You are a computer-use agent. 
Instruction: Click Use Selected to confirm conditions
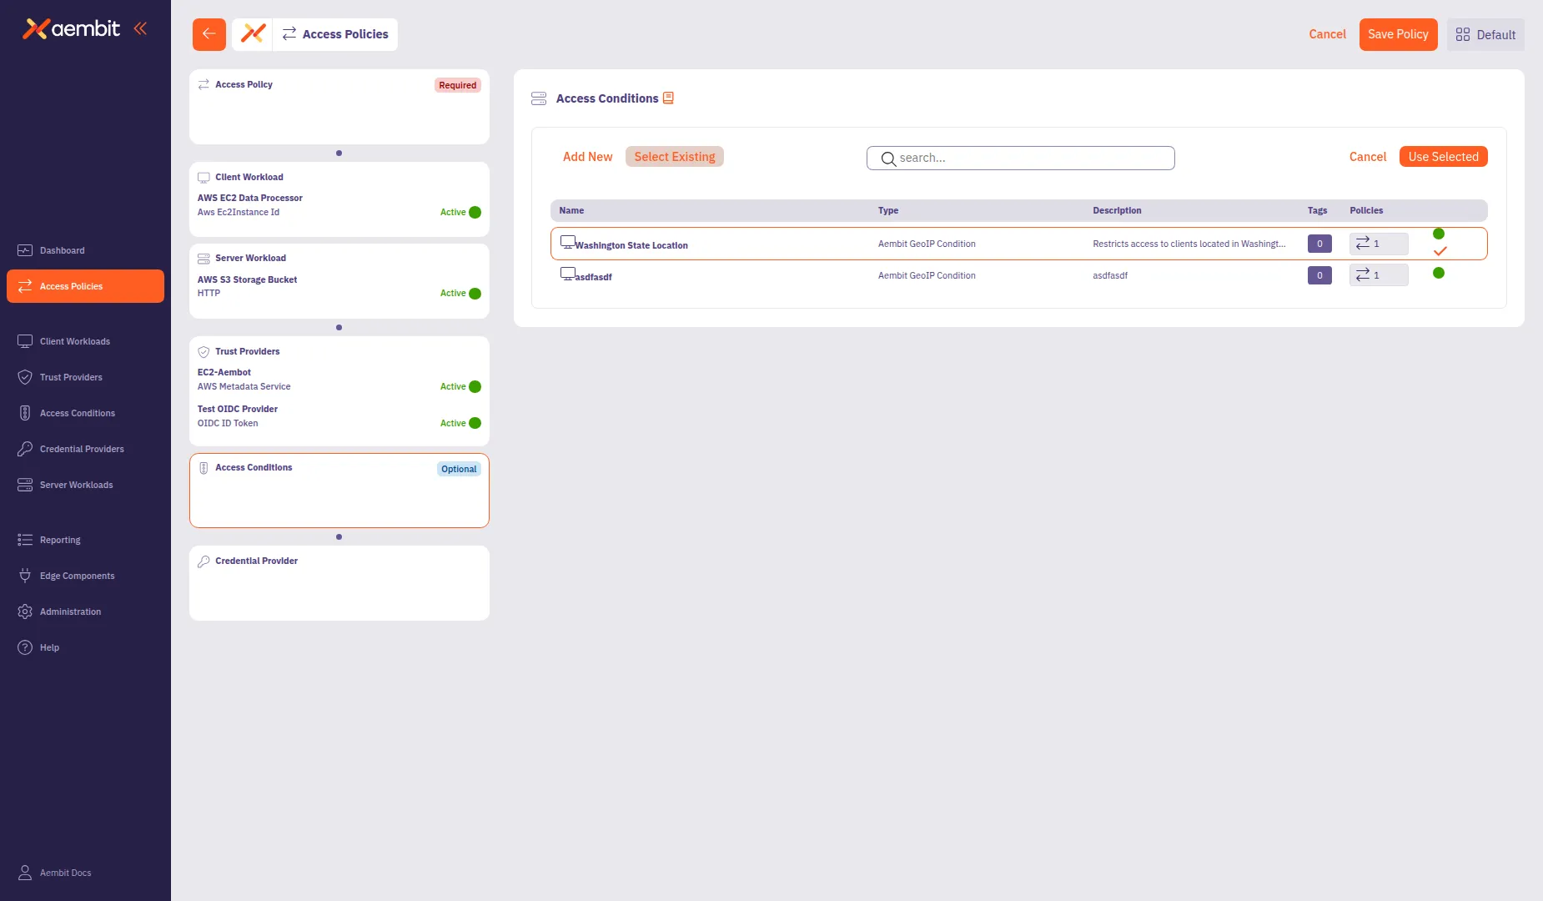point(1443,156)
